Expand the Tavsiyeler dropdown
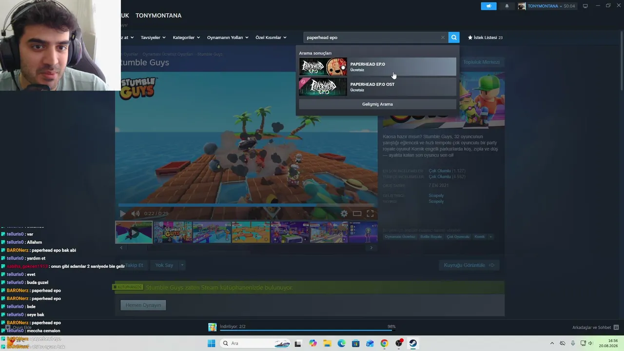624x351 pixels. pyautogui.click(x=153, y=38)
